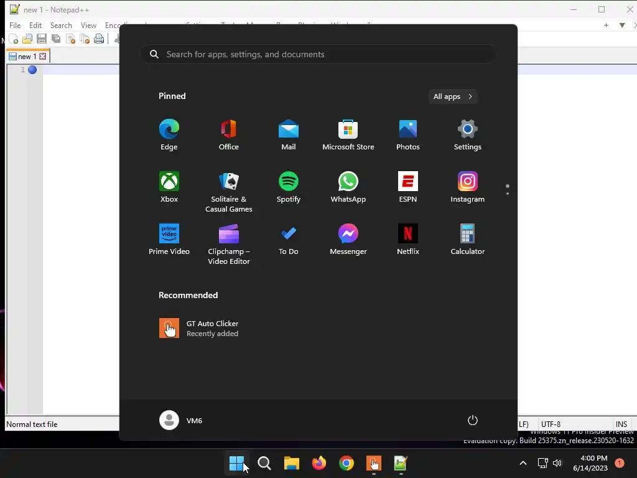Open Messenger from pinned apps
The height and width of the screenshot is (478, 637).
coord(348,240)
